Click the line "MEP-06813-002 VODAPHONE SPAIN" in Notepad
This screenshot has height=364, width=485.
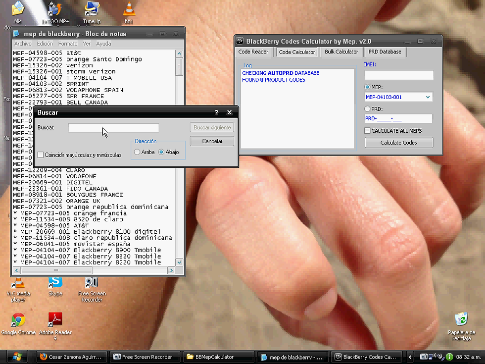pyautogui.click(x=68, y=90)
